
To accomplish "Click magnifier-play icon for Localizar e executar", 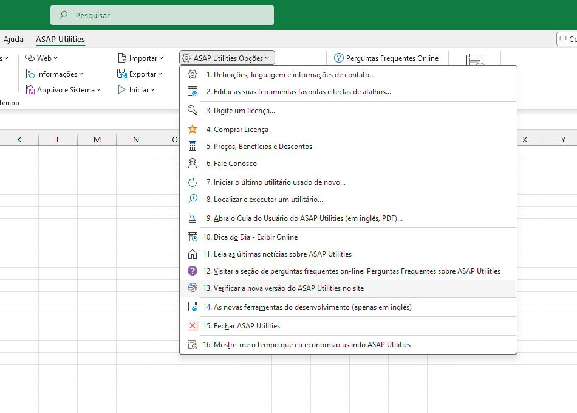I will pyautogui.click(x=193, y=199).
